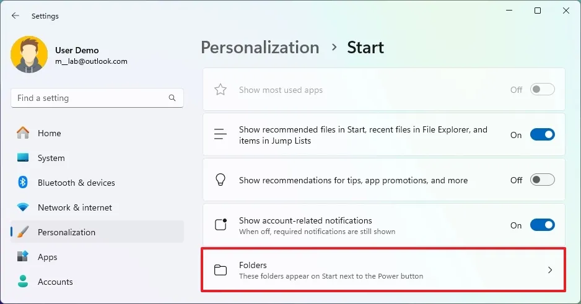This screenshot has height=304, width=581.
Task: Click the back arrow in Settings header
Action: tap(15, 16)
